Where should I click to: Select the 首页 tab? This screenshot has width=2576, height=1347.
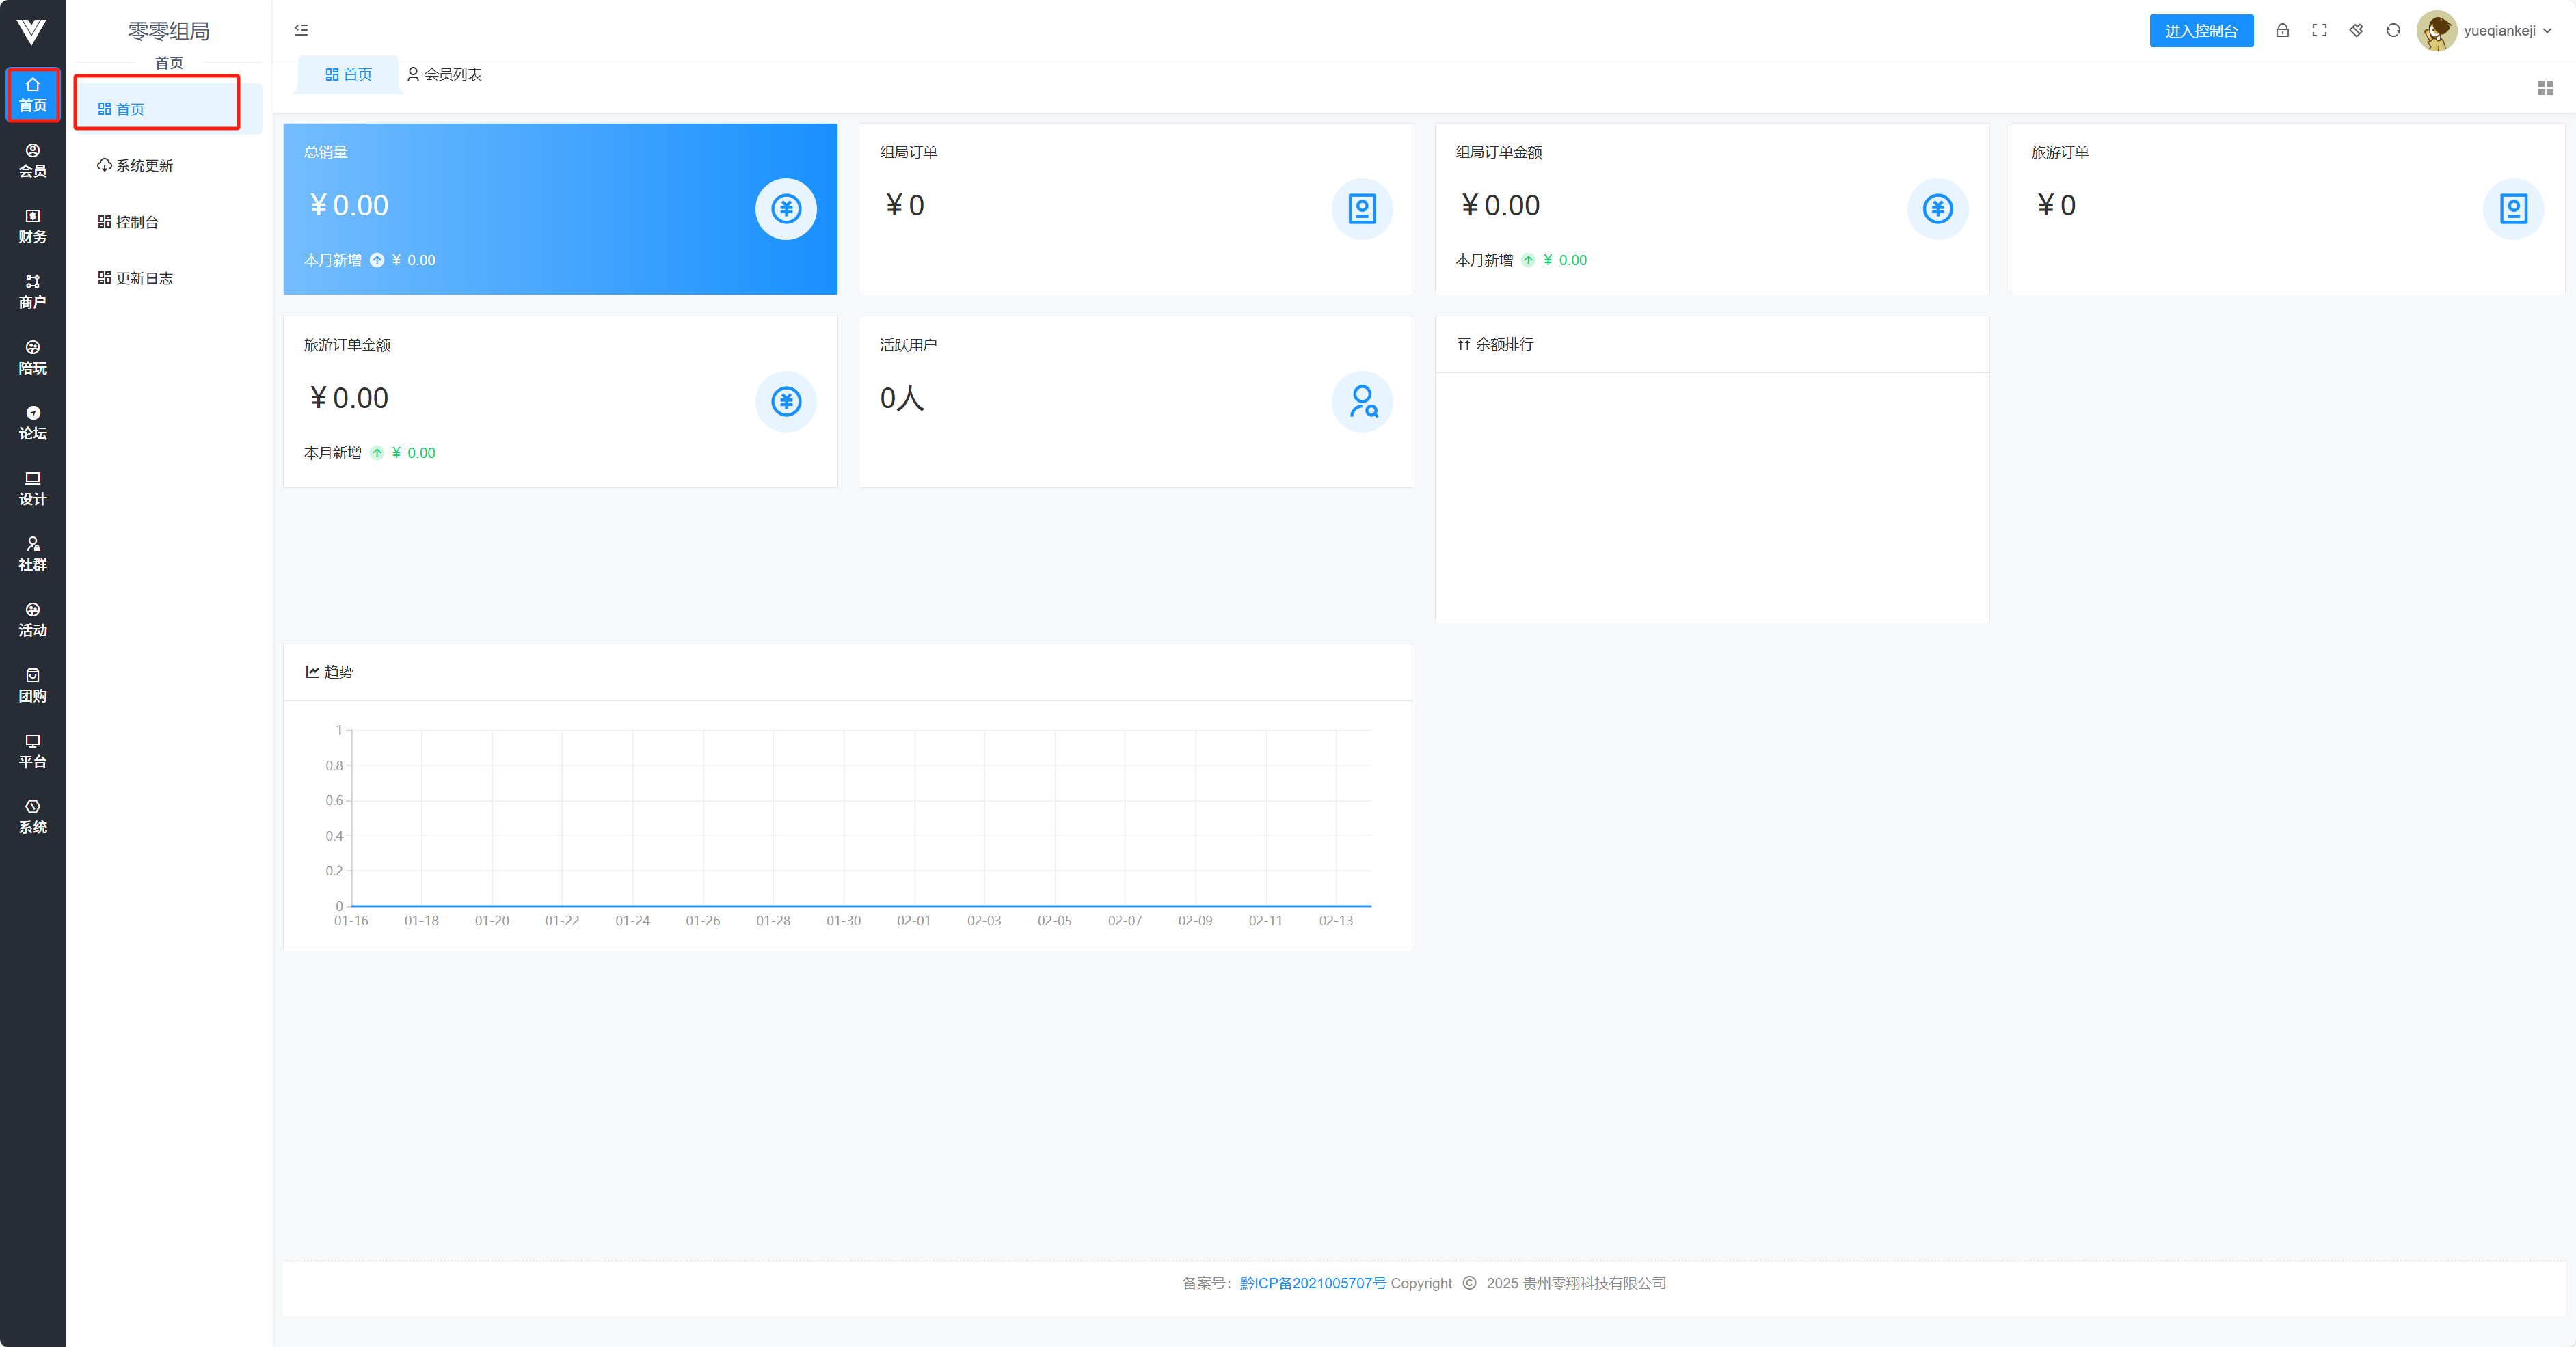tap(348, 74)
